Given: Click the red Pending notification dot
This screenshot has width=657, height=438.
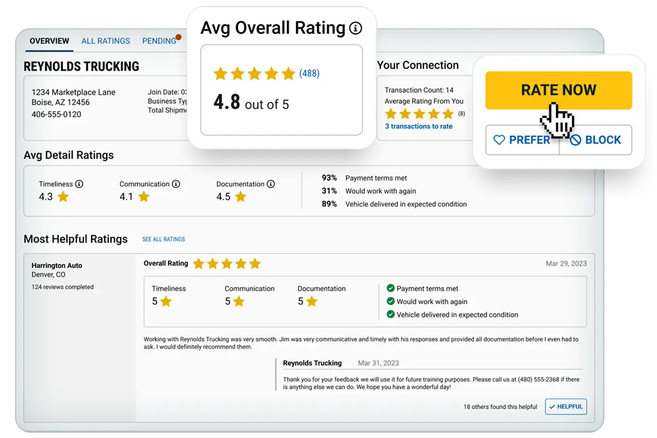Looking at the screenshot, I should pos(179,37).
